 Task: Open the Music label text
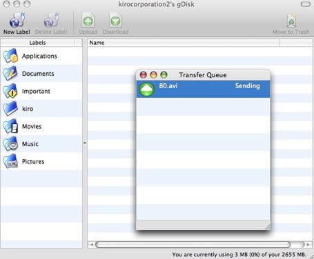point(30,144)
